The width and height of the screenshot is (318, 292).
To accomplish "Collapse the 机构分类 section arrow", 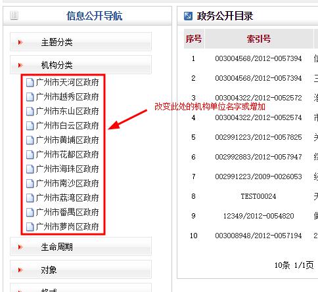I will coord(20,65).
